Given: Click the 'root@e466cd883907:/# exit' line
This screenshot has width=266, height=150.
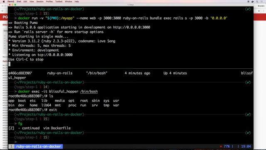Looking at the screenshot, I should (33, 110).
